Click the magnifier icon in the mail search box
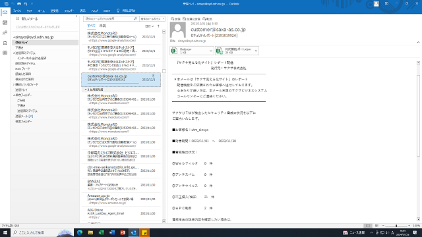The image size is (422, 237). [135, 19]
